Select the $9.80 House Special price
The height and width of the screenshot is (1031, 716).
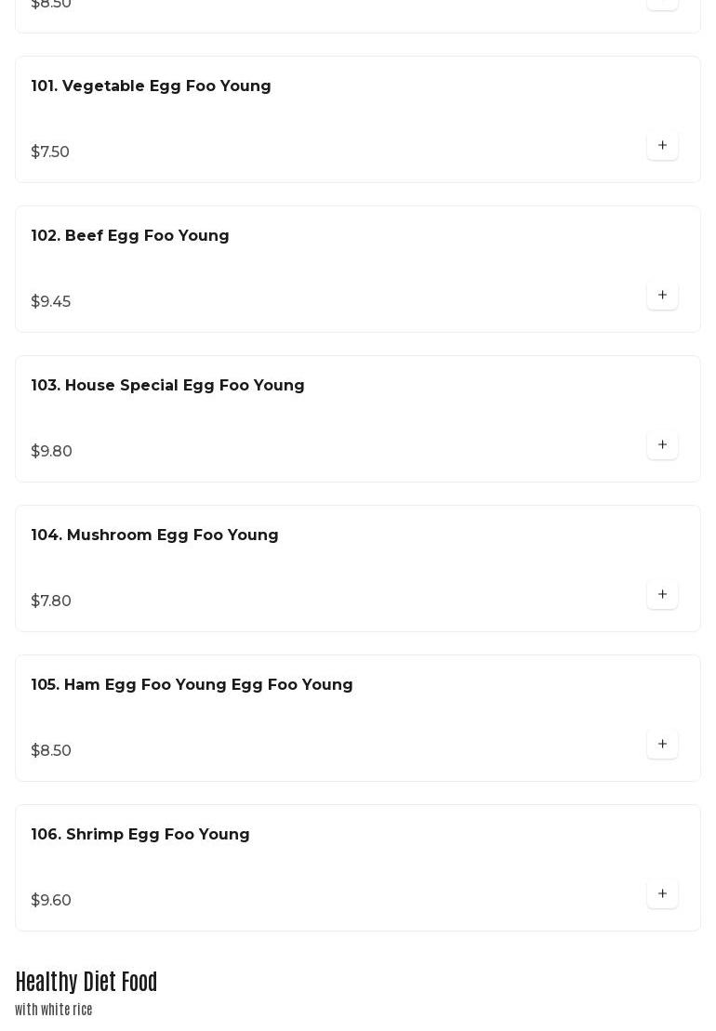(x=51, y=452)
